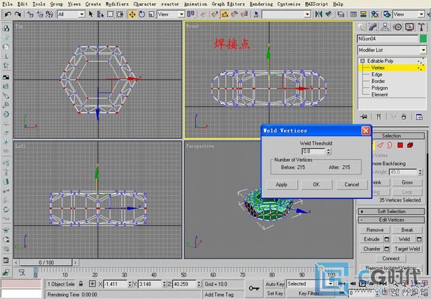
Task: Open the Modifier List dropdown
Action: 392,50
